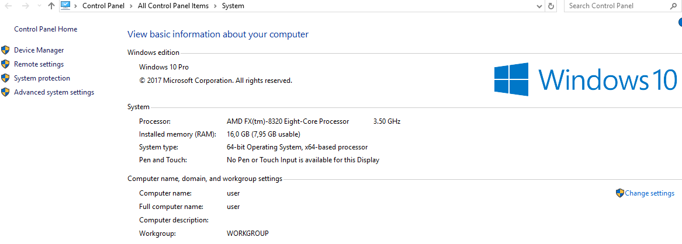This screenshot has height=244, width=682.
Task: Open Control Panel Home
Action: (x=46, y=29)
